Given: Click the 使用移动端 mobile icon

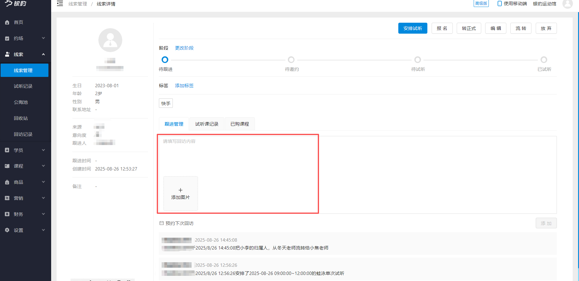Looking at the screenshot, I should [499, 4].
